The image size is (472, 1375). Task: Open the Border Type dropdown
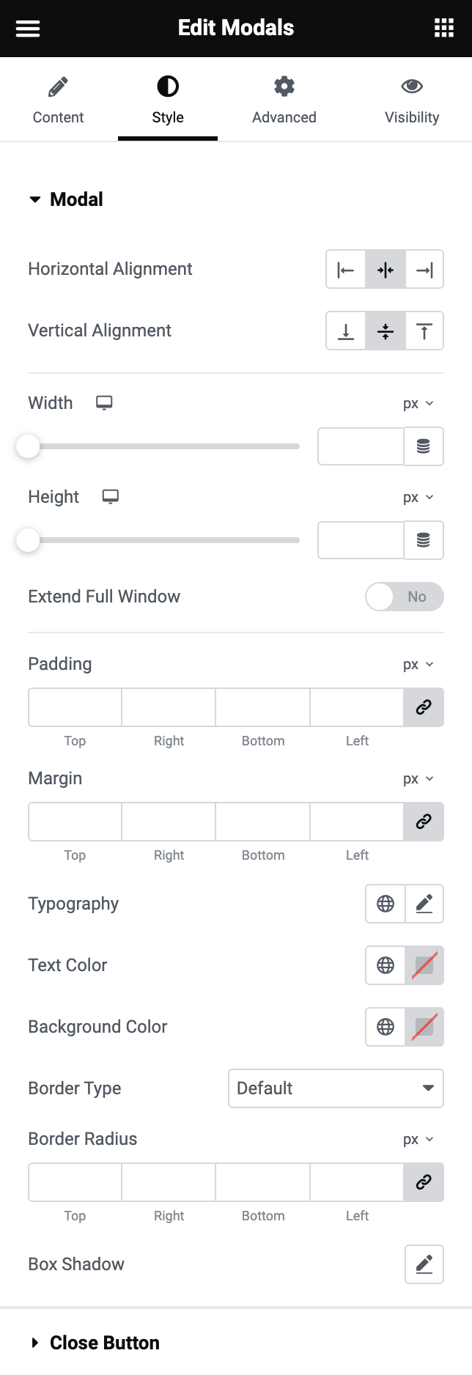(336, 1088)
